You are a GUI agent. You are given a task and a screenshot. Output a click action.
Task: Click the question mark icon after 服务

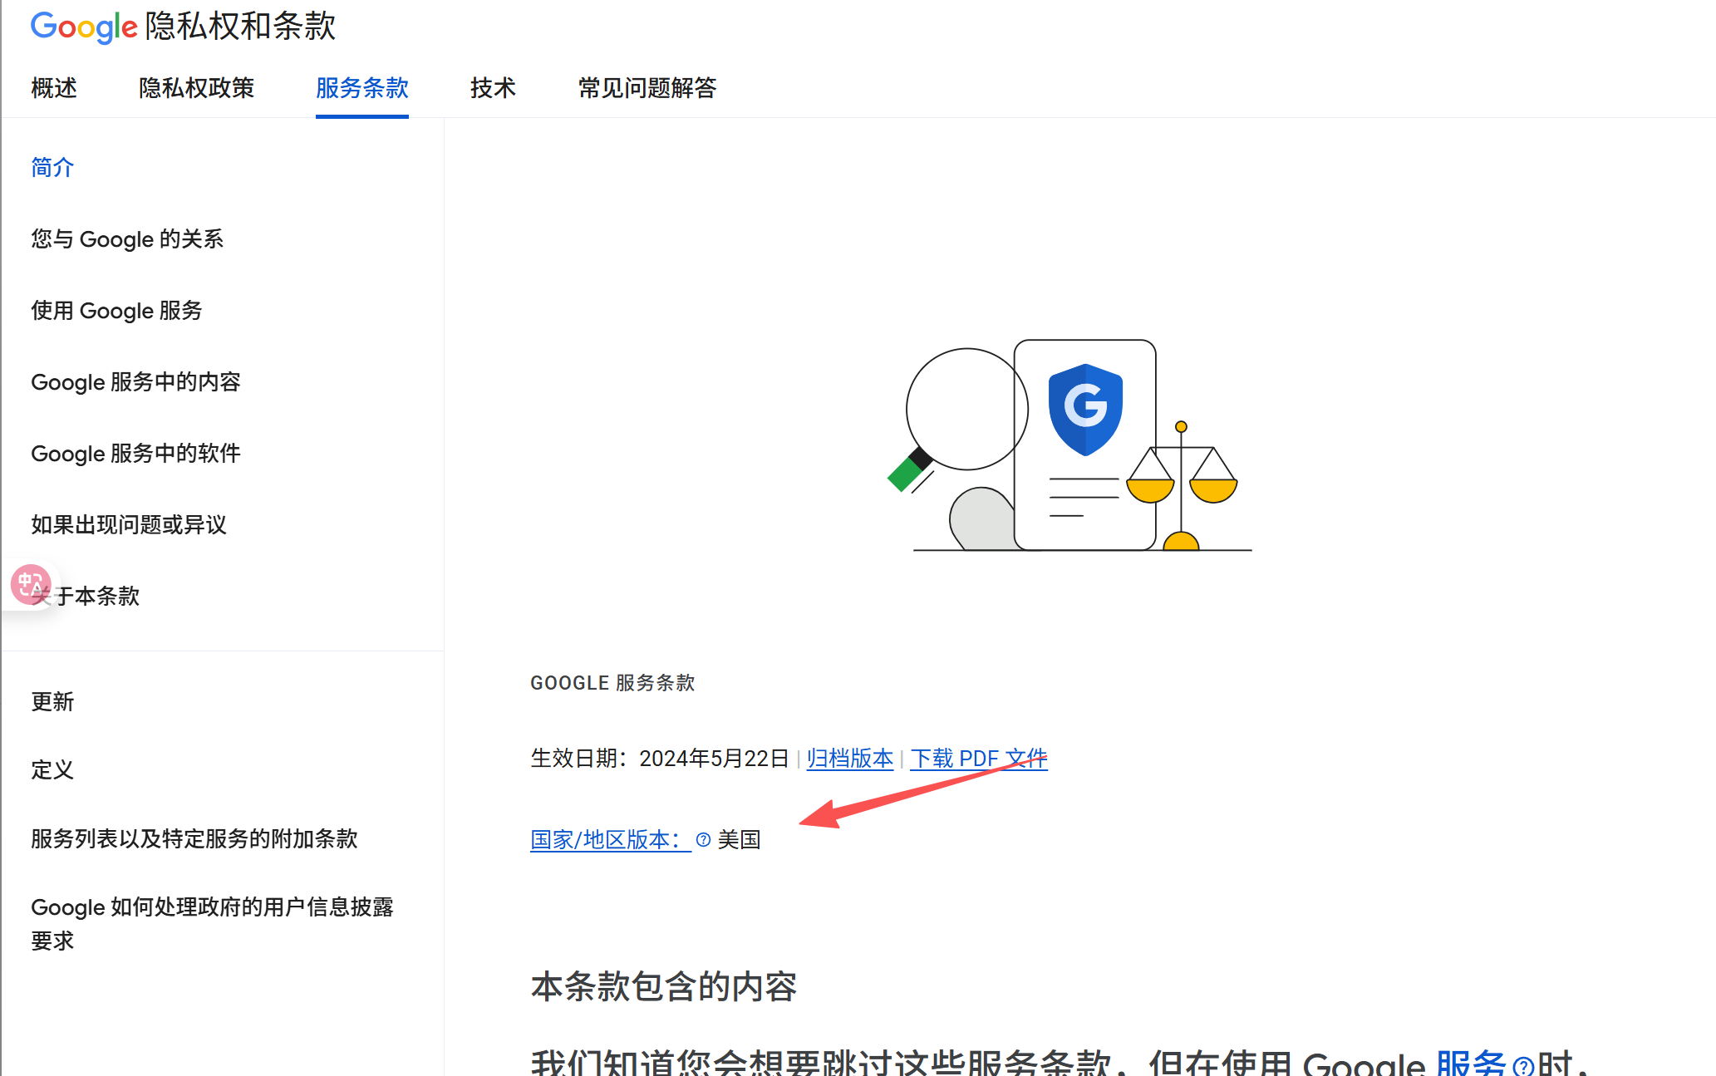1524,1064
